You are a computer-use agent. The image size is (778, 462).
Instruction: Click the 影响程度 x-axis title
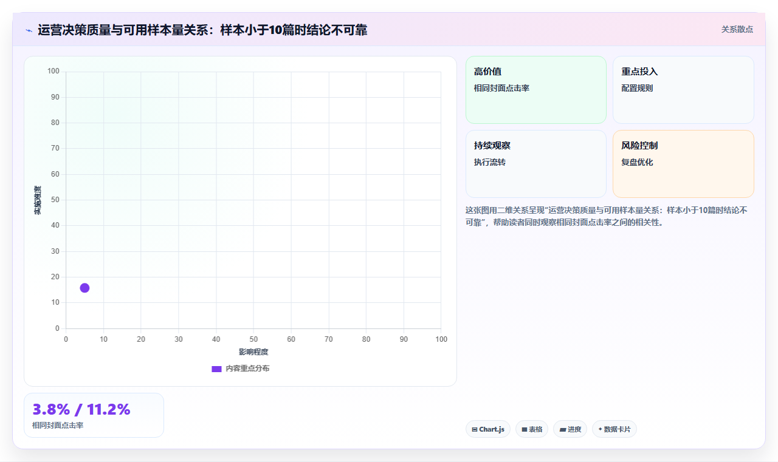click(x=253, y=352)
